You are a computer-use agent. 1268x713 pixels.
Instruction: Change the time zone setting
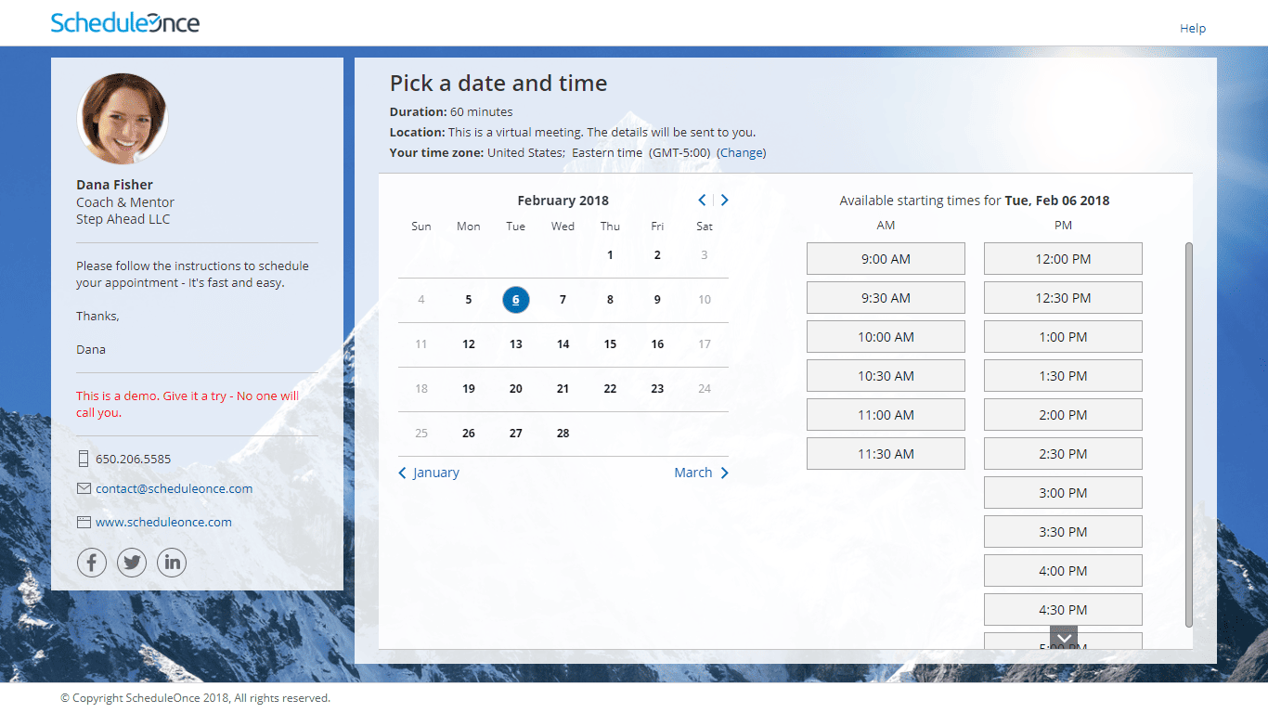(742, 152)
